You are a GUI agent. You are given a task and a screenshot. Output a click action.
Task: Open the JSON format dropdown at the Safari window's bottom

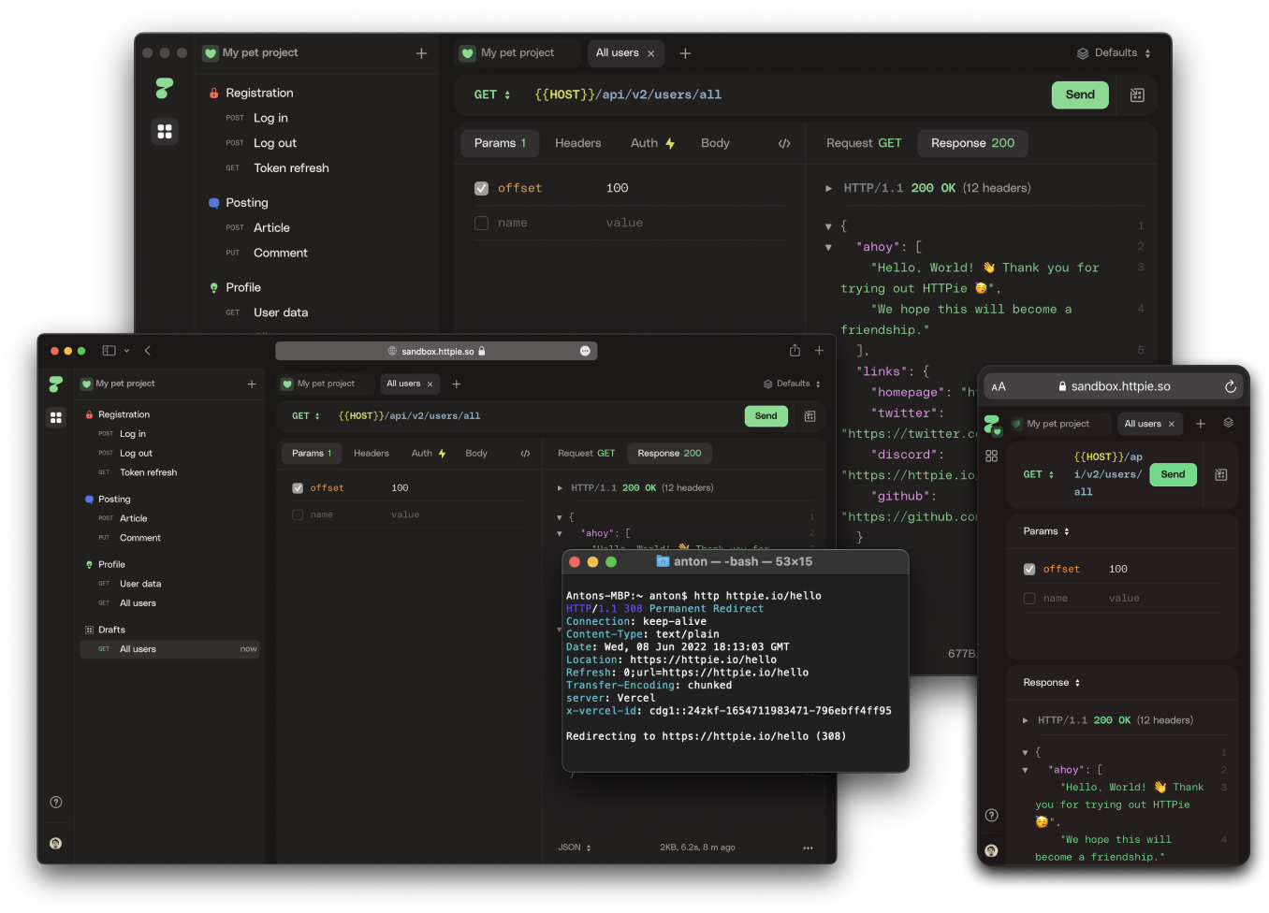pyautogui.click(x=575, y=848)
